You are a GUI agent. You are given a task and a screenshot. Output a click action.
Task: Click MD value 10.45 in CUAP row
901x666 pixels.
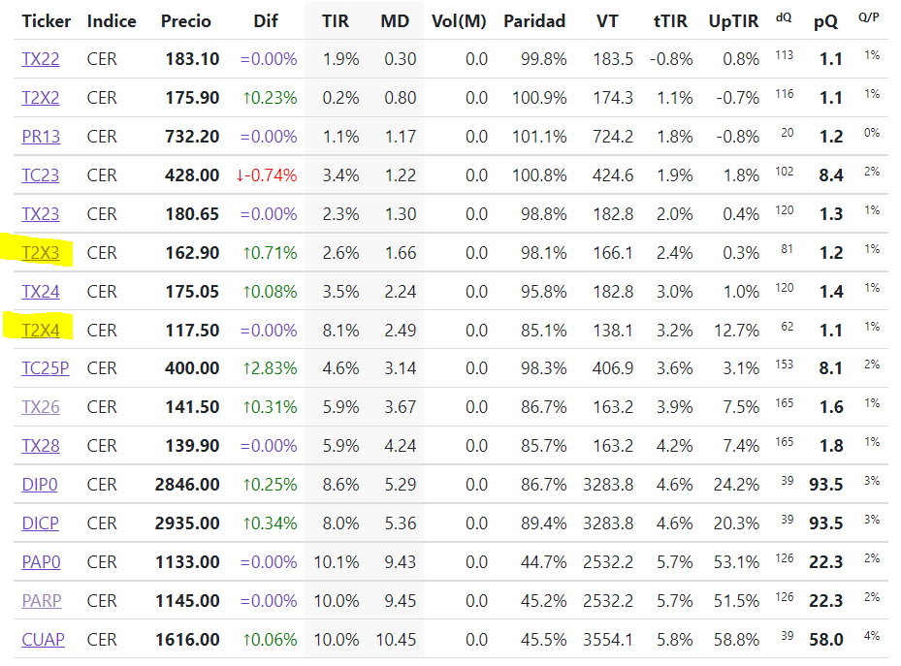396,639
